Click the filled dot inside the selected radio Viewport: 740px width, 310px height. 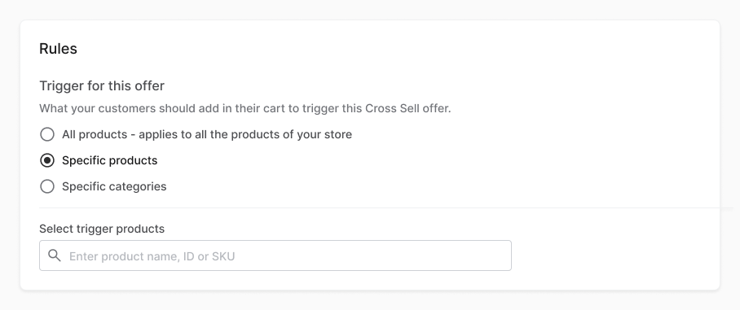[47, 160]
